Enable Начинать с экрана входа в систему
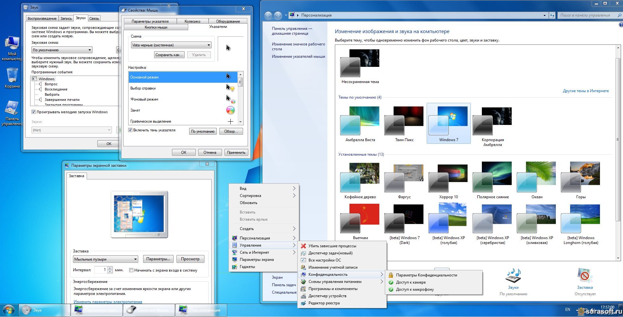 [x=131, y=270]
